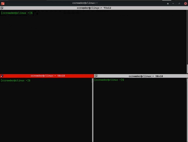Focus the prompt in bottom-left terminal

pos(16,81)
